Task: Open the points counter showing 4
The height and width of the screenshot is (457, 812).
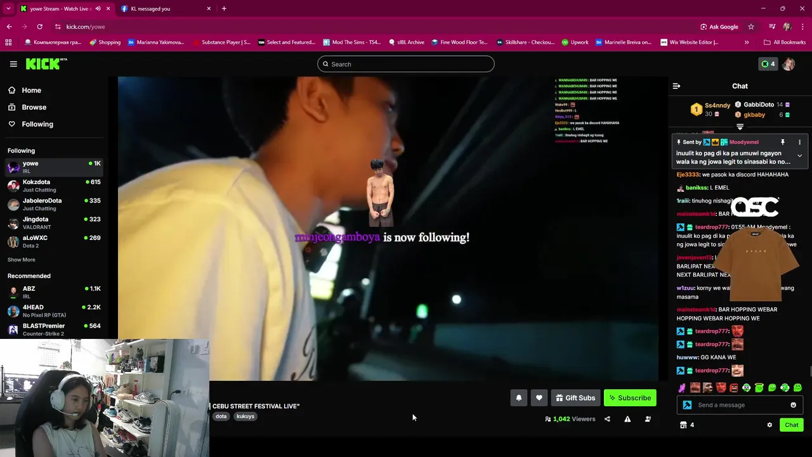Action: coord(768,64)
